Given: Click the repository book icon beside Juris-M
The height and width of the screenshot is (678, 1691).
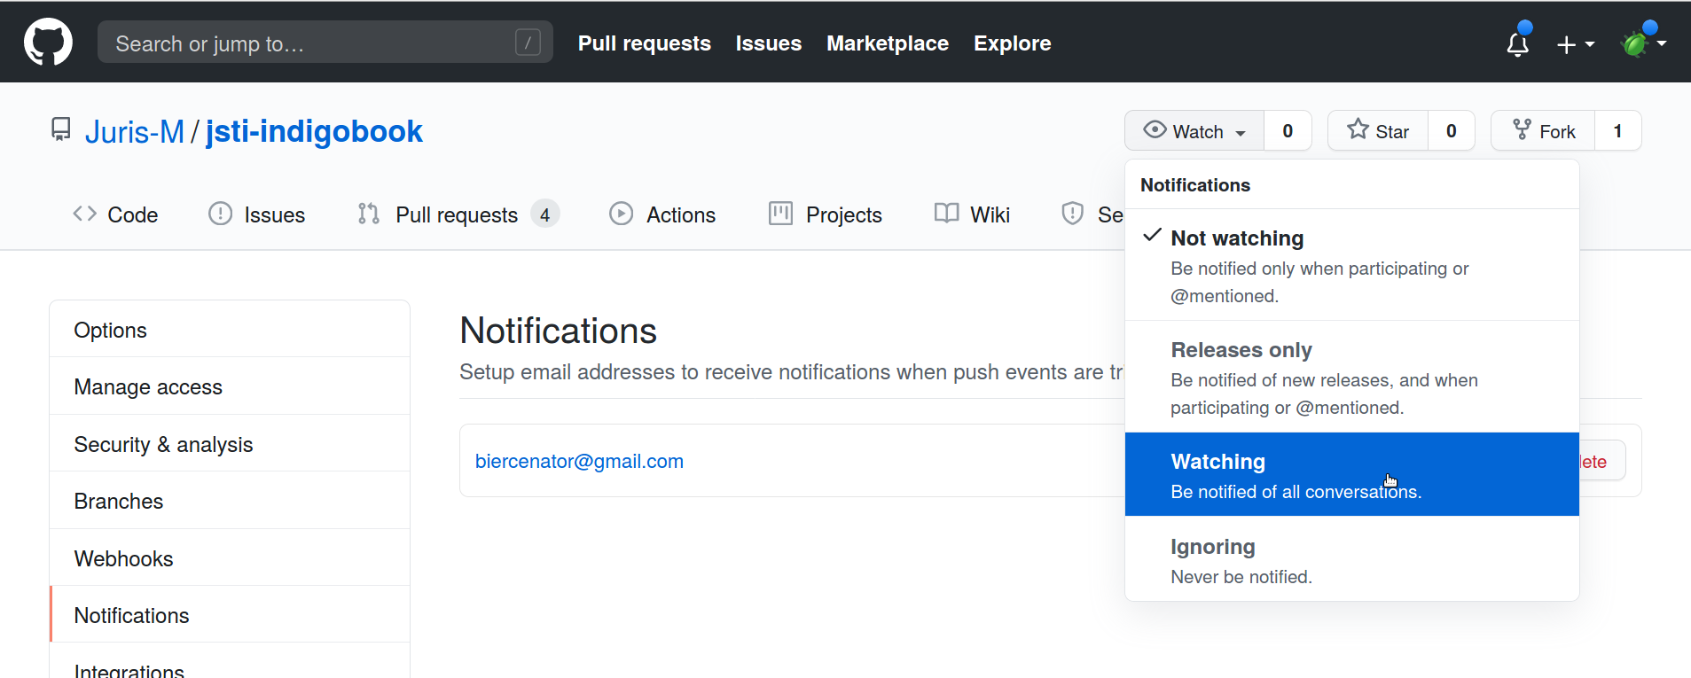Looking at the screenshot, I should 60,130.
